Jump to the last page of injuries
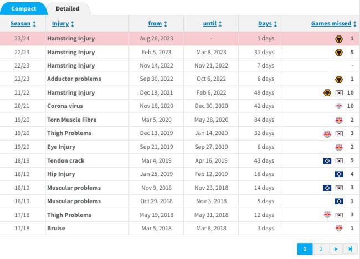The height and width of the screenshot is (259, 360). 350,249
